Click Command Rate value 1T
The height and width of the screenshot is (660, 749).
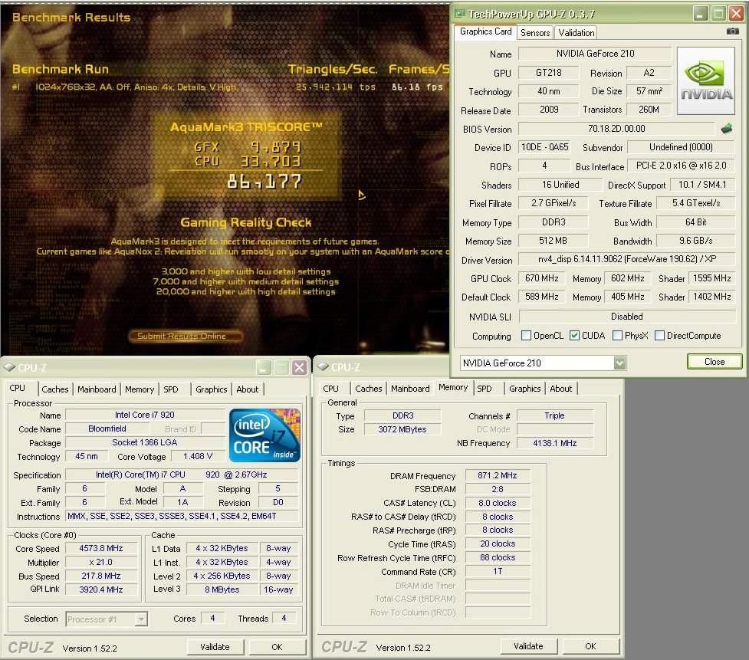click(x=498, y=571)
